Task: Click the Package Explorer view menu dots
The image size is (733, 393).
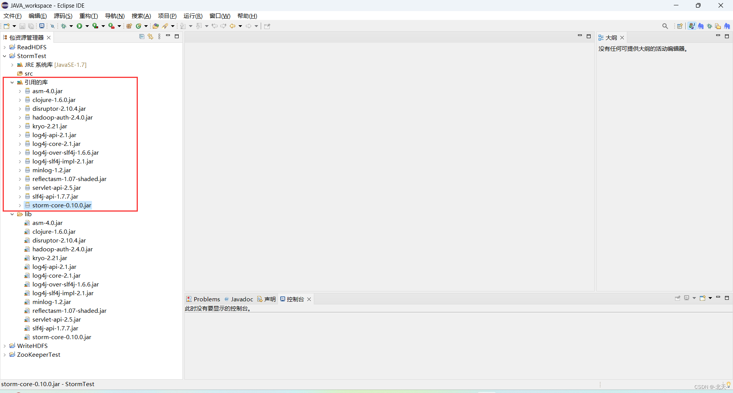Action: pos(160,37)
